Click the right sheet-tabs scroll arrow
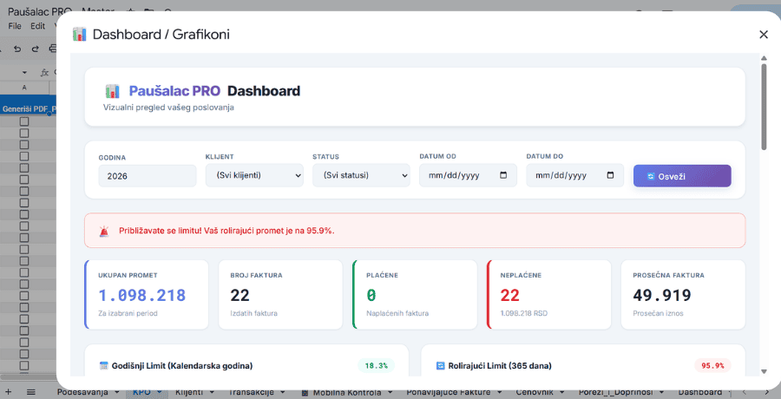 tap(766, 393)
